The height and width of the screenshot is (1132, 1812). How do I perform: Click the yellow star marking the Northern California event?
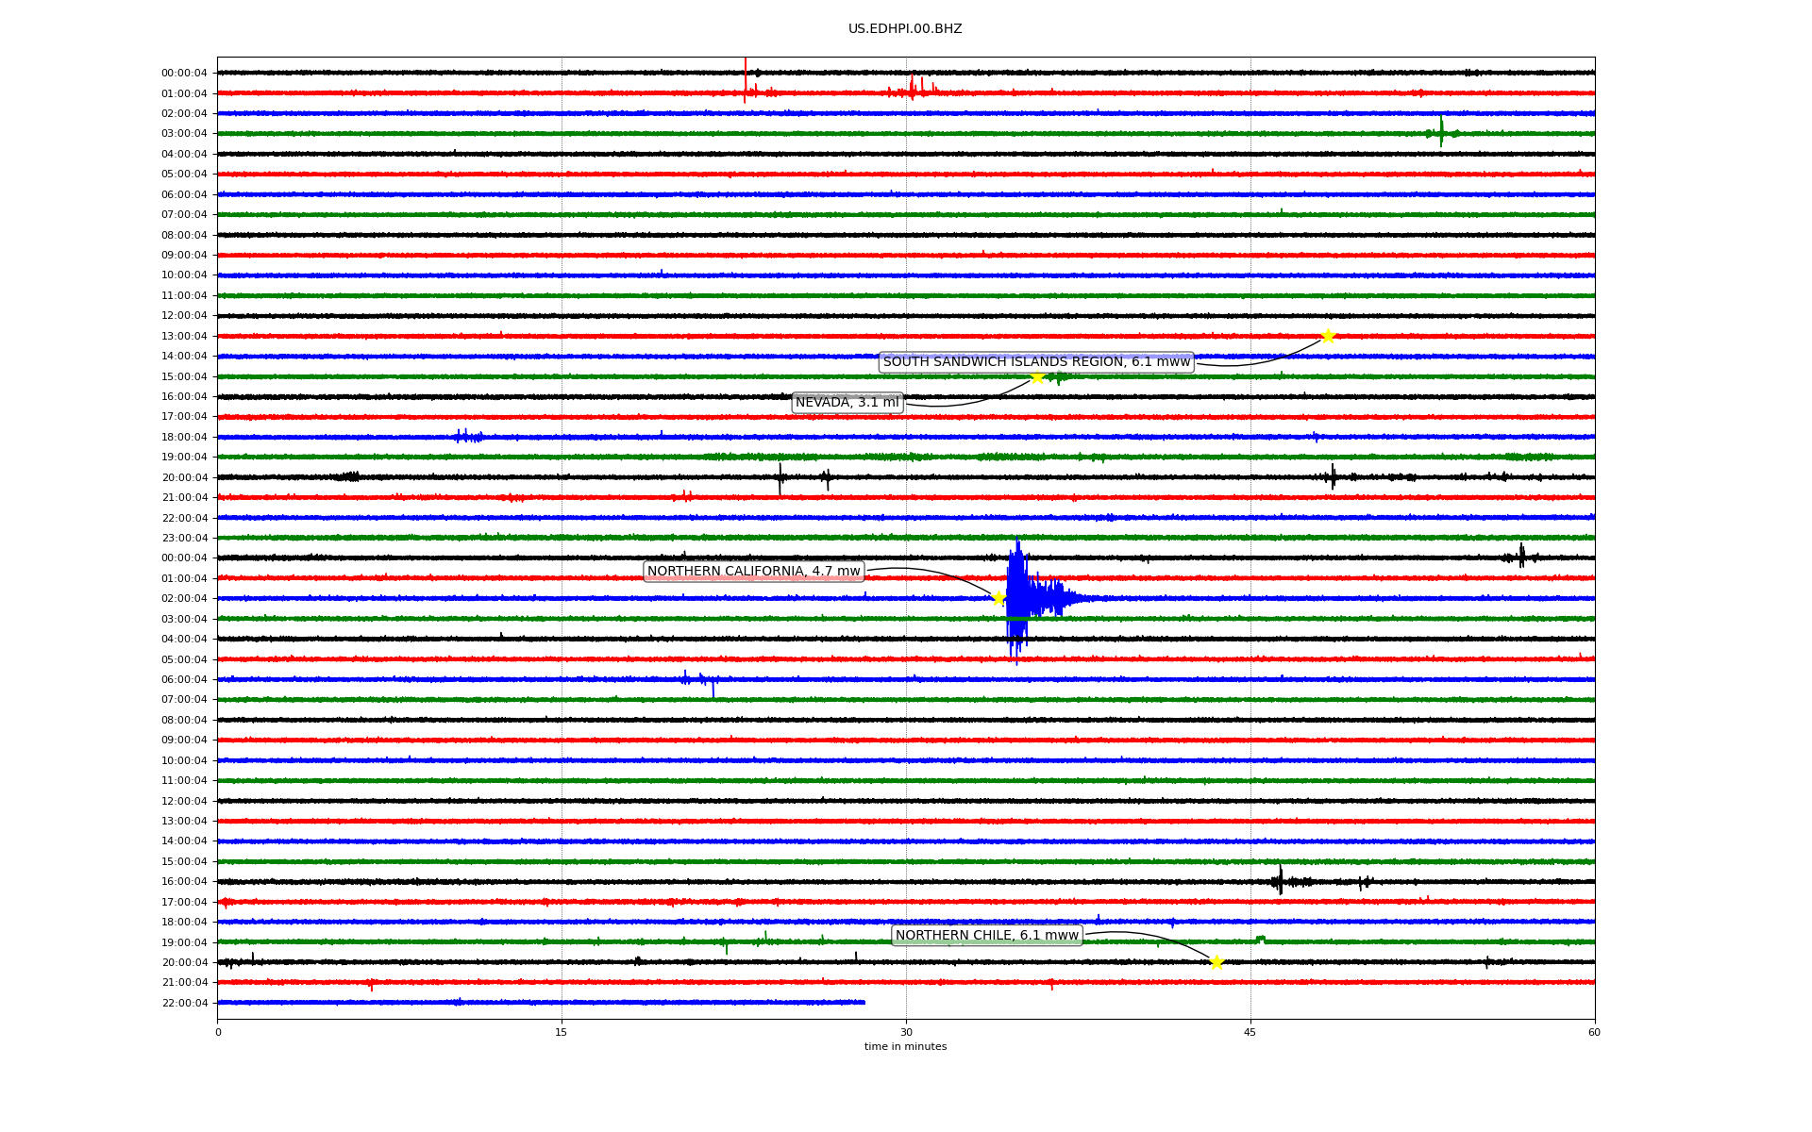click(998, 598)
